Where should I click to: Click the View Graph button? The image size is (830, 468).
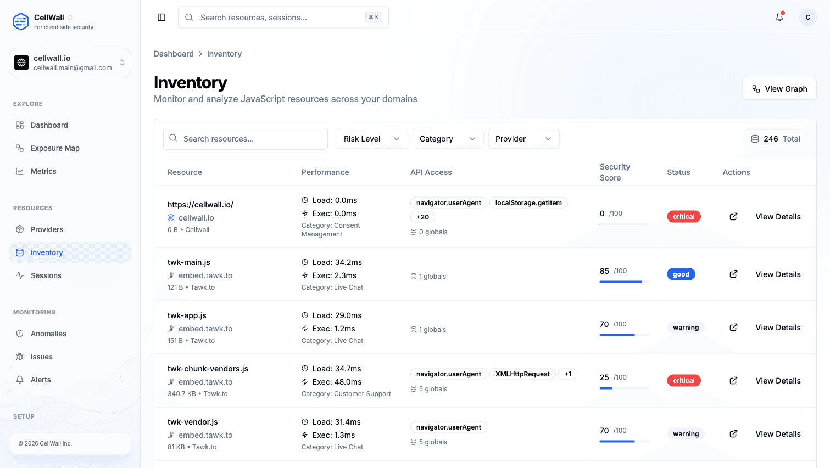point(779,89)
